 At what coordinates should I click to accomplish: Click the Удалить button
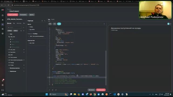(x=32, y=15)
